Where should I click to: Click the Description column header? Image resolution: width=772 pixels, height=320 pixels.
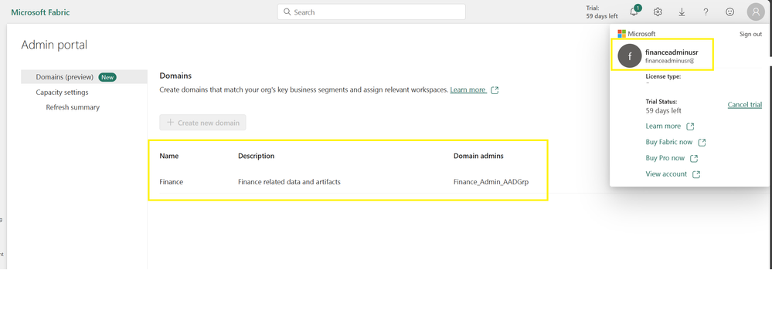[x=256, y=156]
